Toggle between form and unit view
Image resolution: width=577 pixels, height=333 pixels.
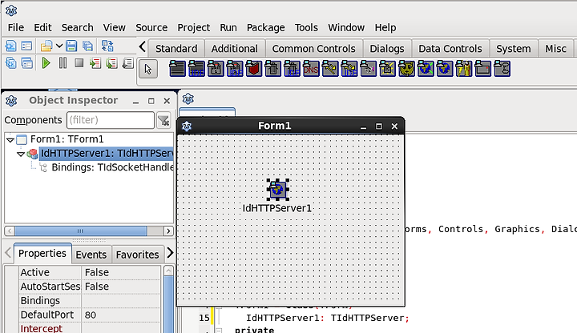[107, 46]
